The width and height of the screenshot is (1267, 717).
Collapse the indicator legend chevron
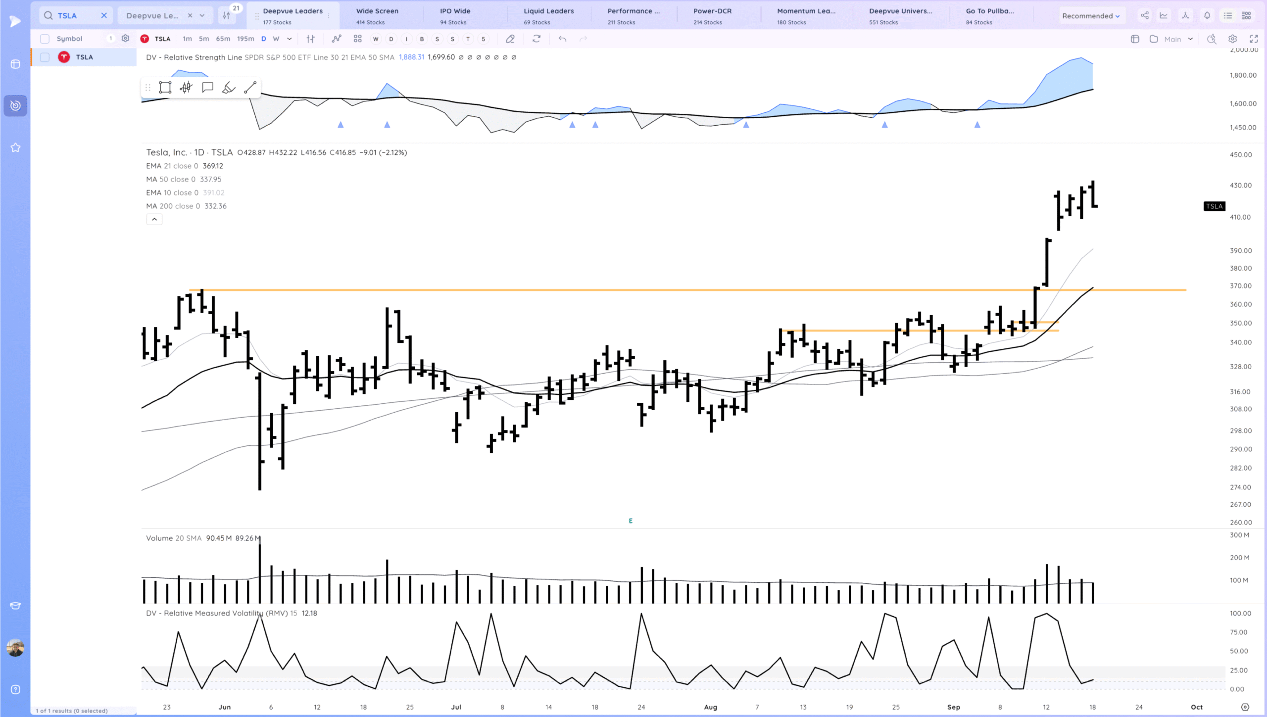coord(154,219)
